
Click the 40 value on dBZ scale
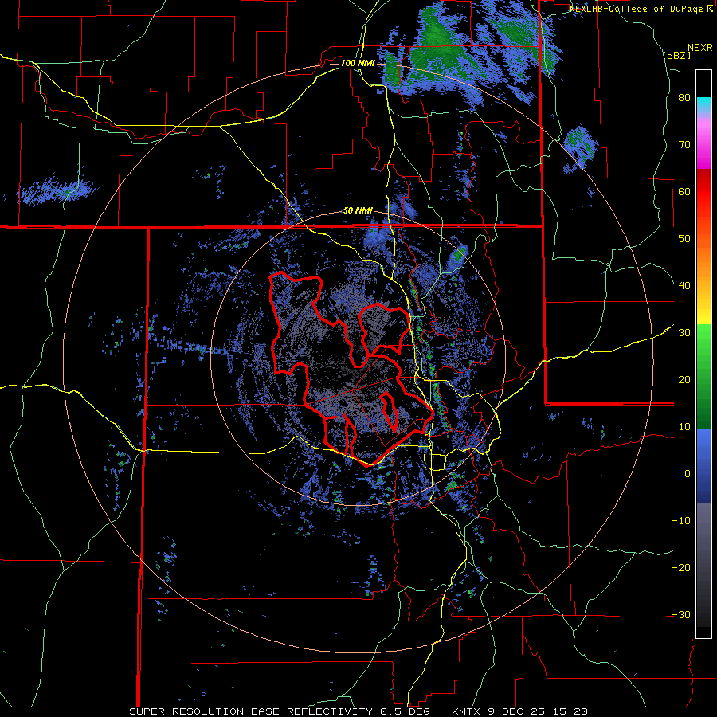(x=684, y=286)
